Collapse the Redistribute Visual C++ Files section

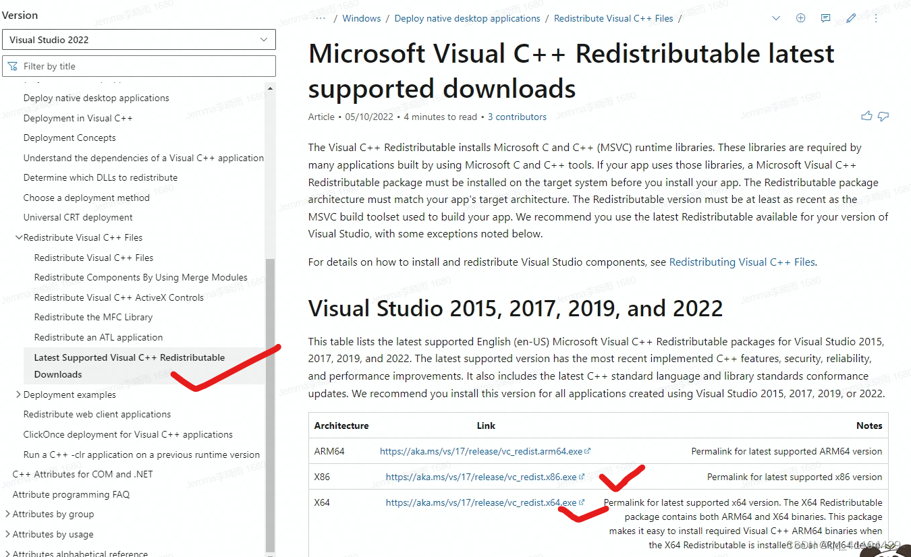tap(19, 237)
